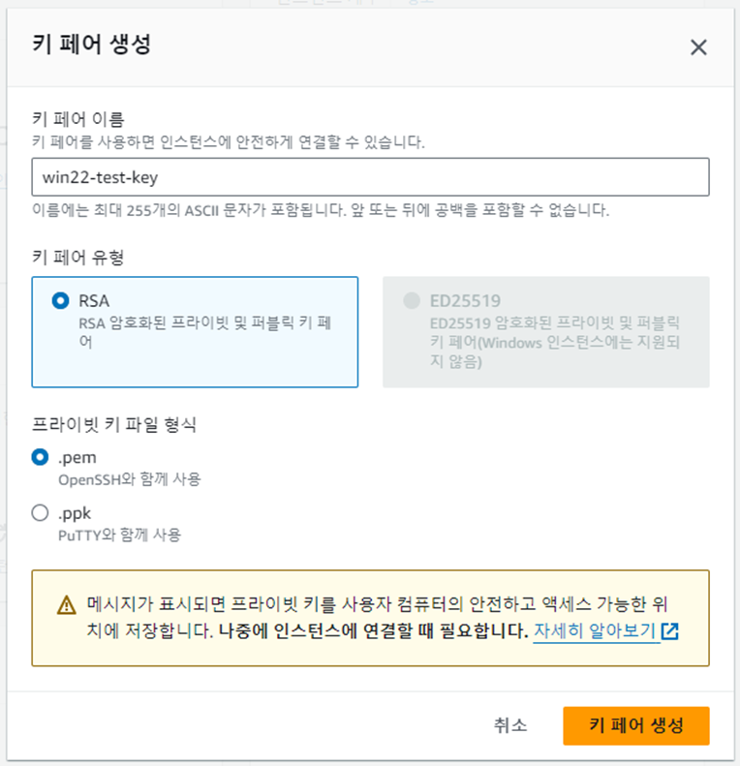
Task: Select the ED25519 radio button
Action: click(412, 300)
